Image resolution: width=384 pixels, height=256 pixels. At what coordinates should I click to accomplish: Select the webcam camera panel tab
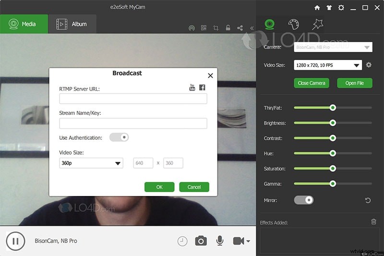point(270,24)
